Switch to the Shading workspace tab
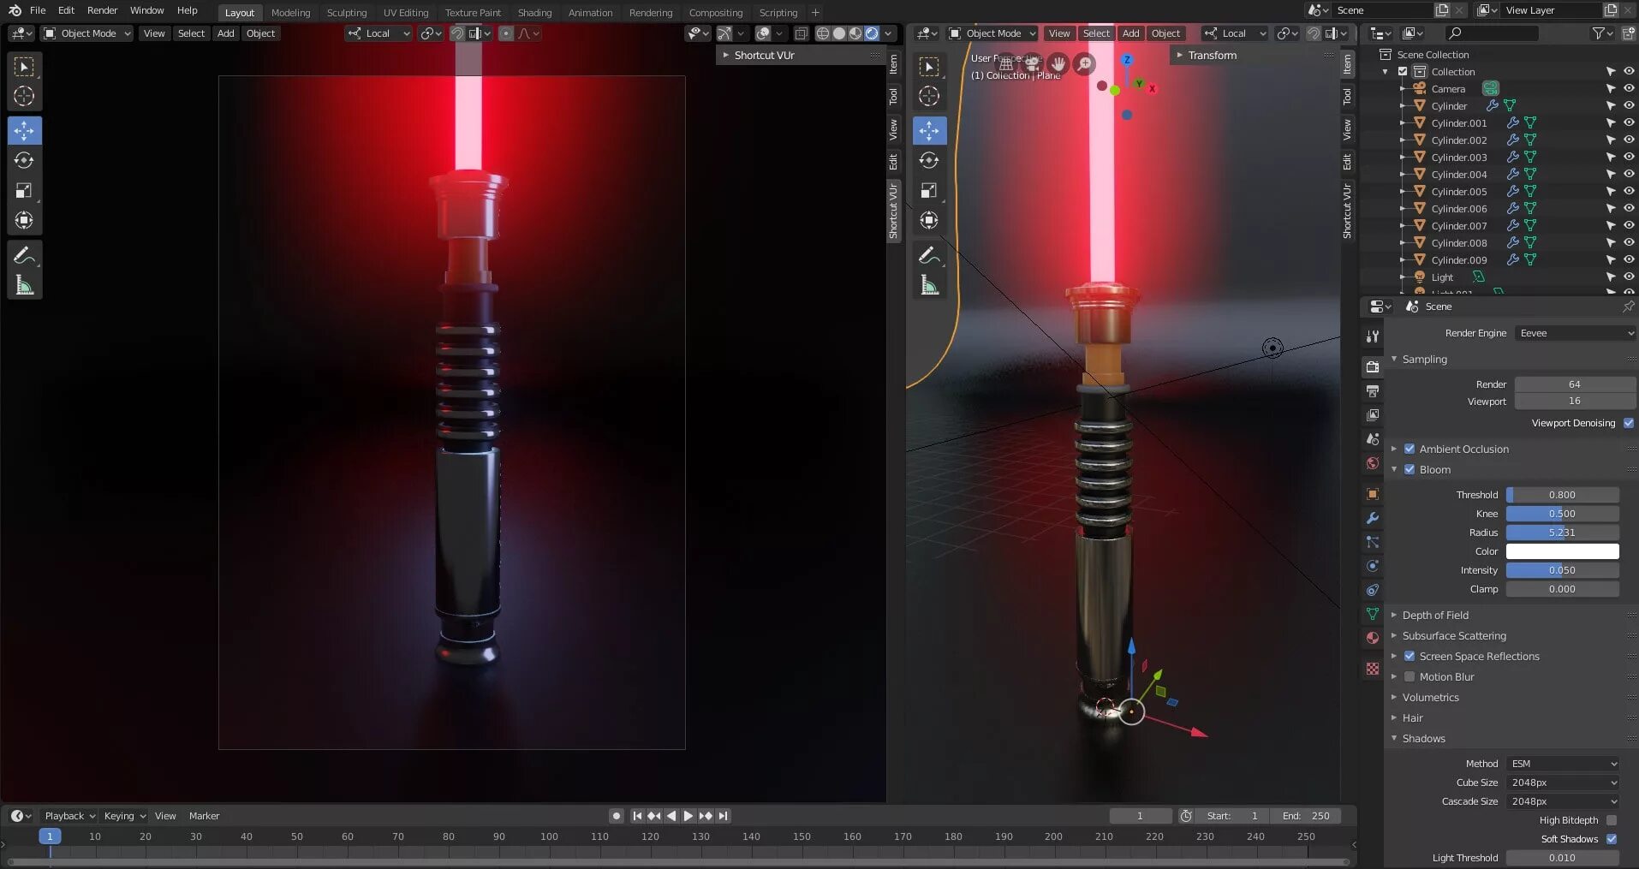Image resolution: width=1639 pixels, height=869 pixels. coord(534,13)
